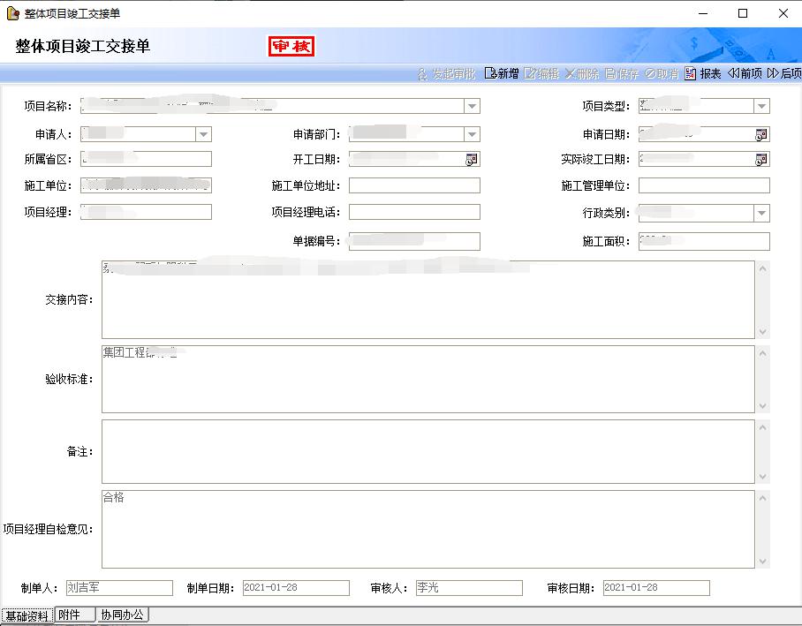Open the 申请人 dropdown list
This screenshot has height=626, width=802.
tap(204, 134)
